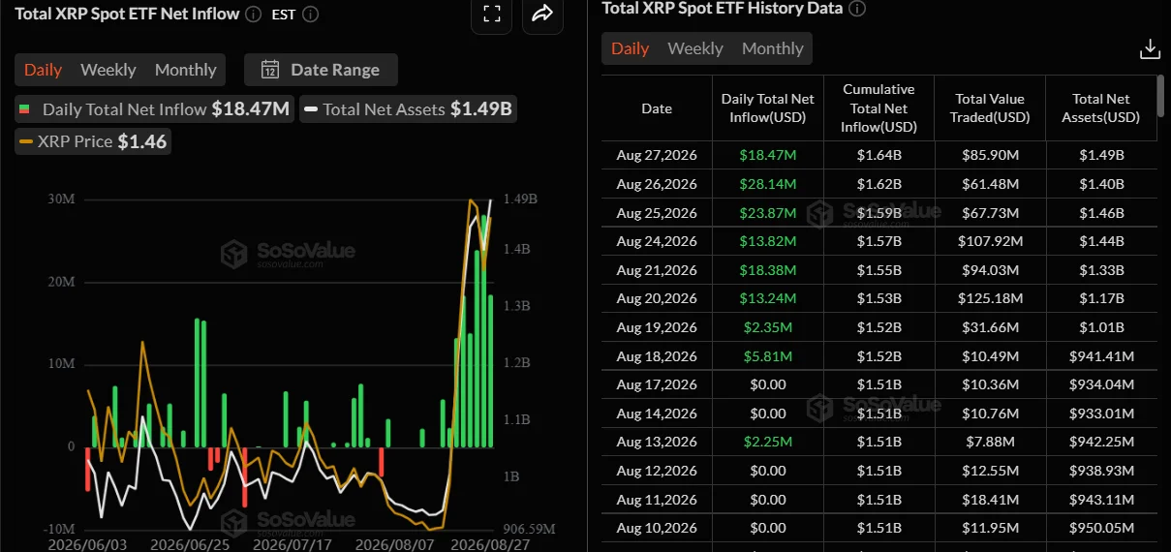Image resolution: width=1171 pixels, height=552 pixels.
Task: Open the Date Range picker
Action: [x=321, y=70]
